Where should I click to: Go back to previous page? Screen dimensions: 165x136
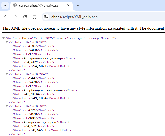pos(6,17)
